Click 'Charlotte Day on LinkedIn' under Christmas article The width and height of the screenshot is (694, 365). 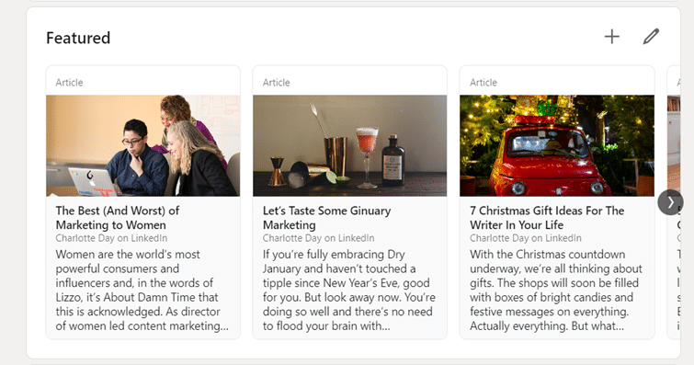click(x=526, y=238)
